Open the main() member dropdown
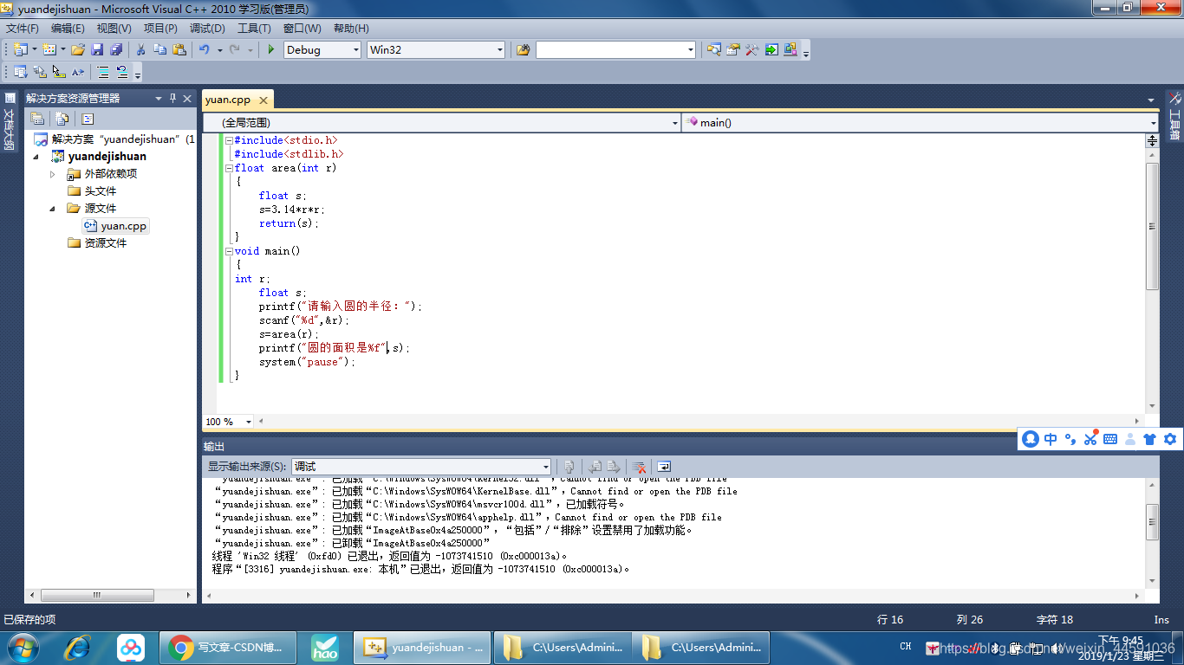 coord(1153,123)
